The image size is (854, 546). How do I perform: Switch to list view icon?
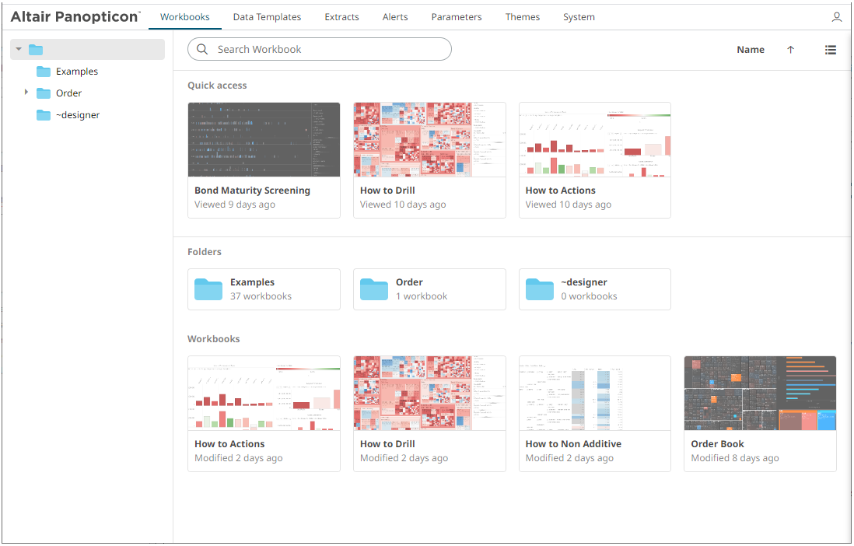(831, 50)
